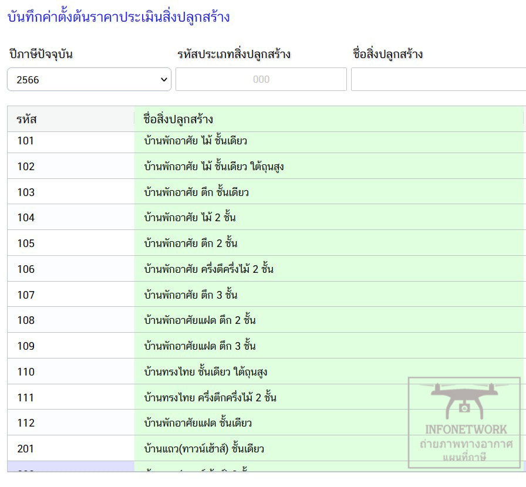526x487 pixels.
Task: Click name บ้านทรงไทย ชั้นเดียว ใต้ถุนสูง
Action: tap(205, 371)
